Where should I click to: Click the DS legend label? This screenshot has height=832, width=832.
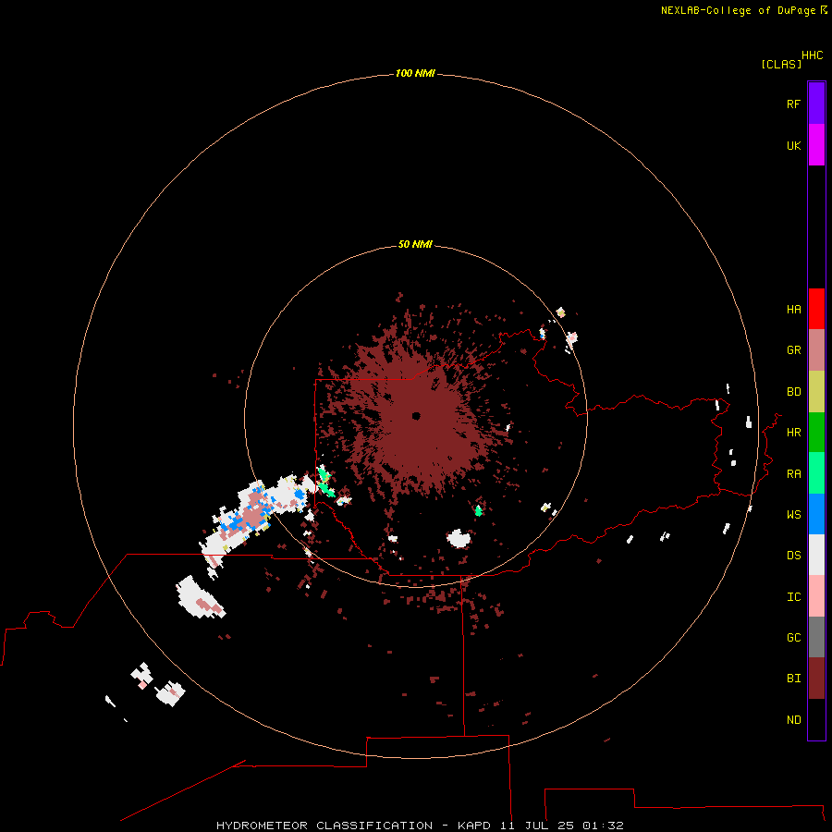[x=793, y=556]
